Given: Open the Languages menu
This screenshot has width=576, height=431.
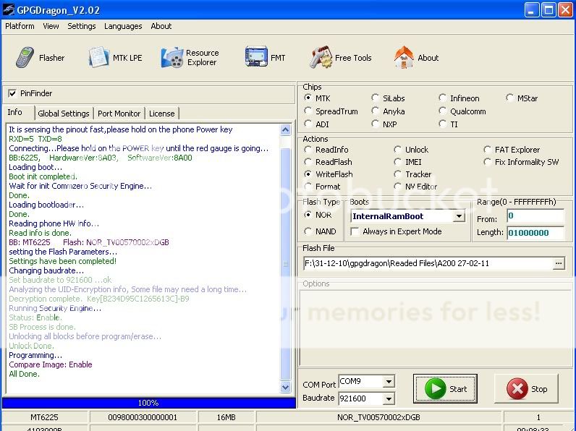Looking at the screenshot, I should tap(123, 26).
